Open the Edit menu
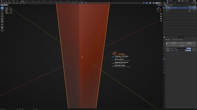The width and height of the screenshot is (197, 110). pos(6,1)
